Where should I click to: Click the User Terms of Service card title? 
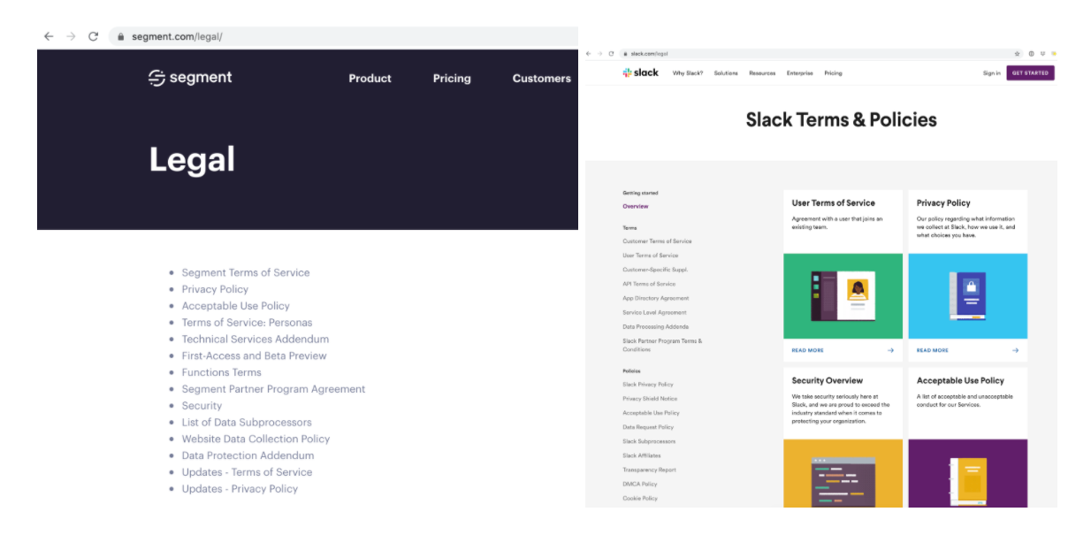click(834, 202)
